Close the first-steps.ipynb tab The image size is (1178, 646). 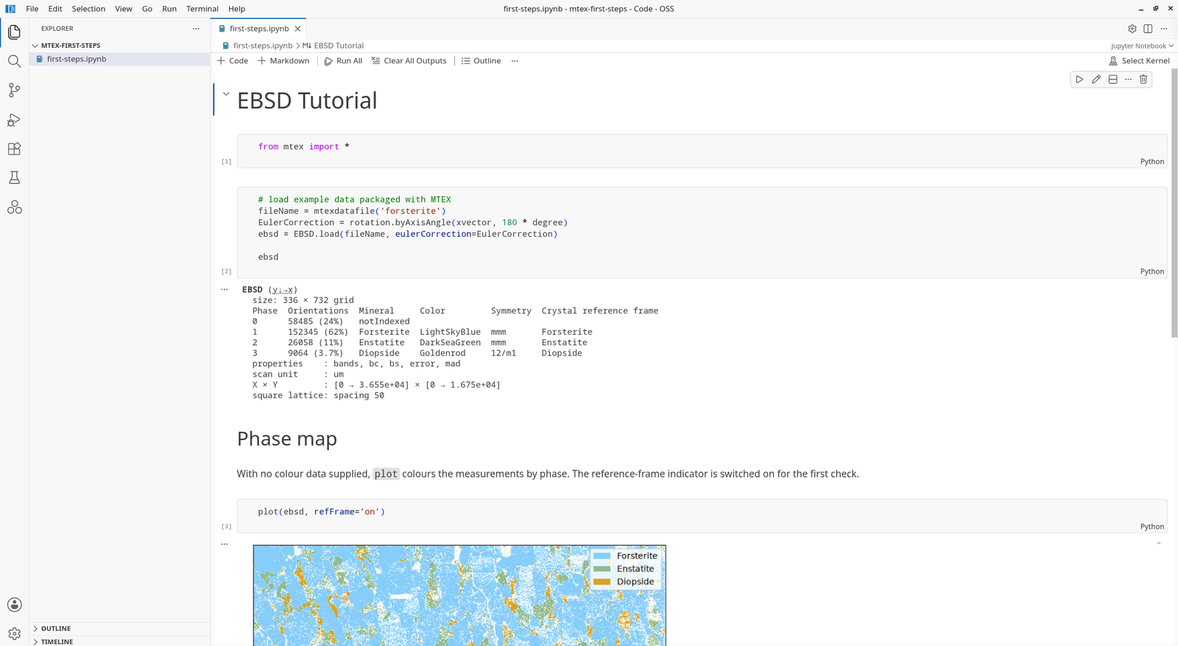tap(297, 29)
